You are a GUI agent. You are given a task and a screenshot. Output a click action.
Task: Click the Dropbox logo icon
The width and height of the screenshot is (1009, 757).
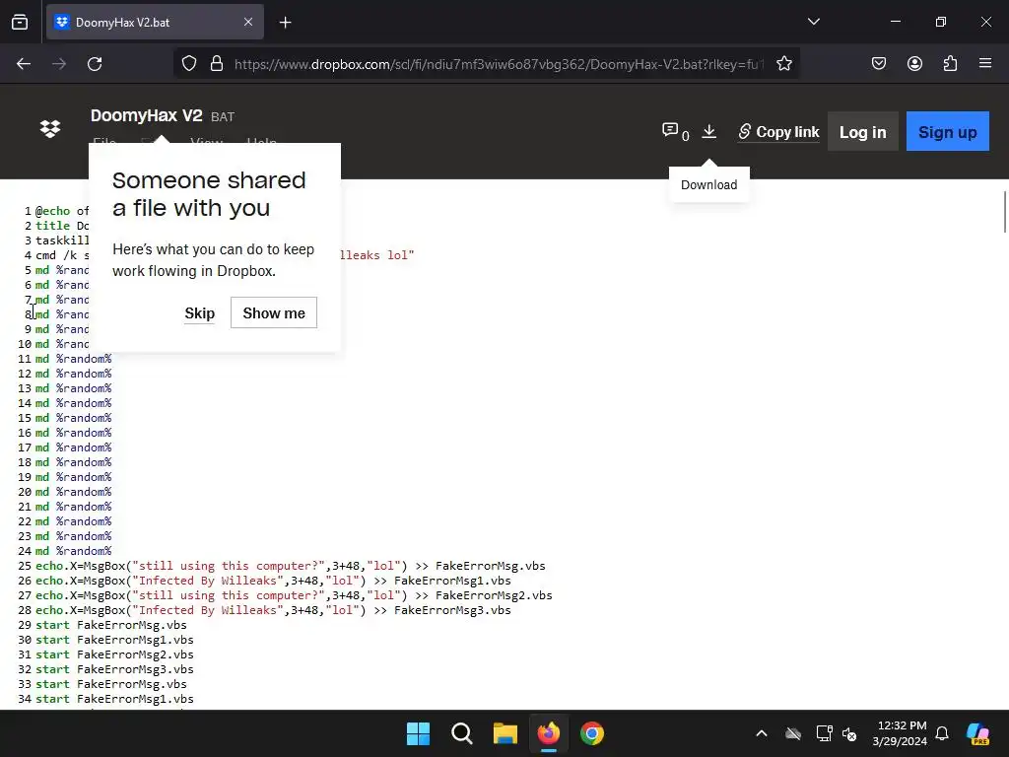[50, 129]
